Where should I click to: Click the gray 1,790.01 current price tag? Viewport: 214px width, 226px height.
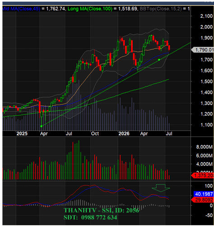[203, 50]
